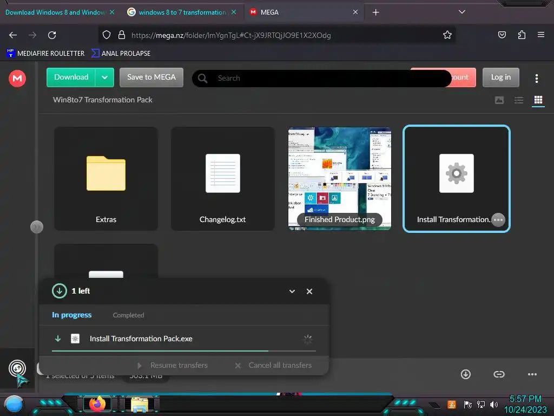Click the MEGA logo icon
This screenshot has width=554, height=416.
[x=17, y=78]
